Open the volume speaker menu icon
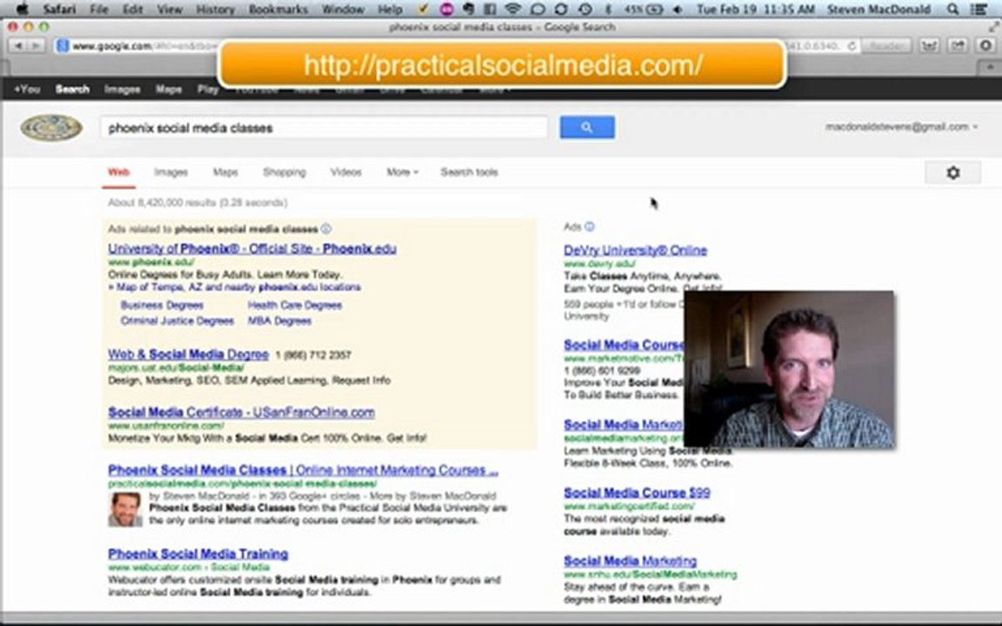1002x626 pixels. (x=678, y=9)
